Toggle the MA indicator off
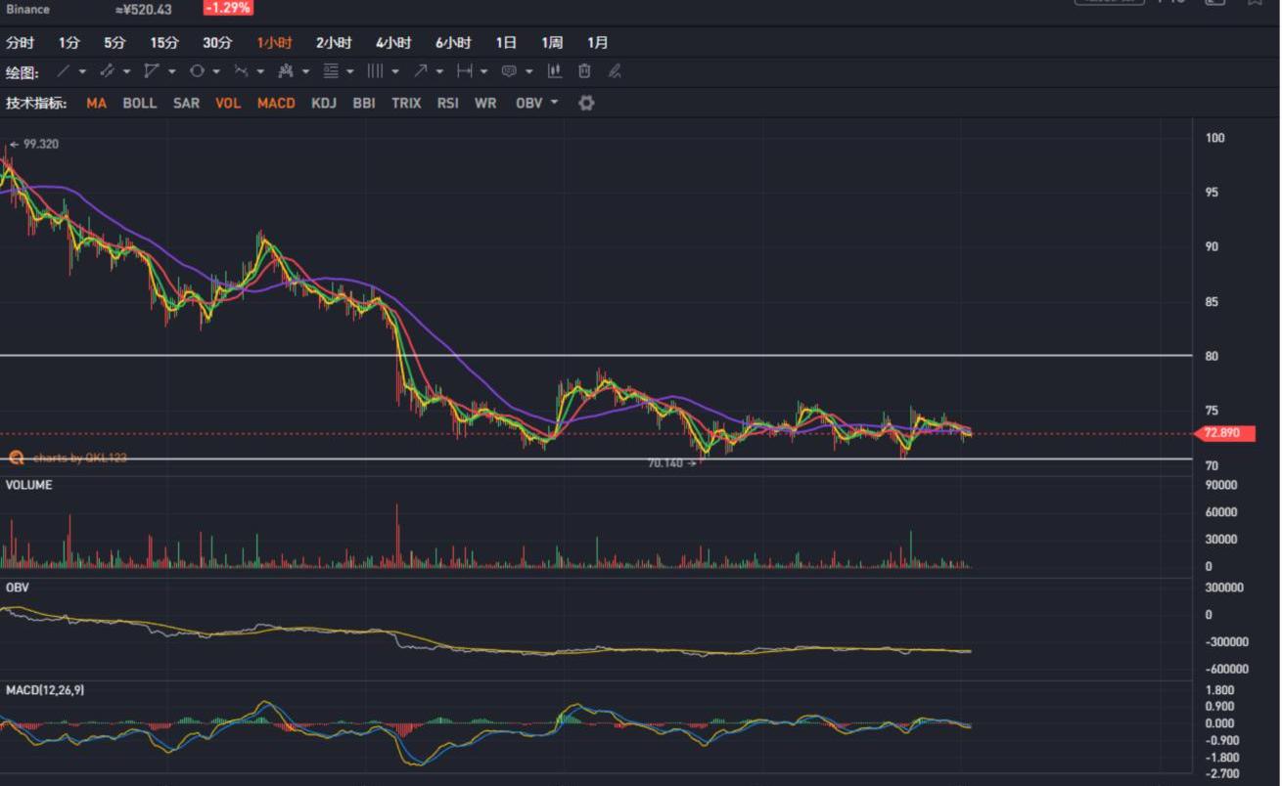This screenshot has height=786, width=1282. [96, 103]
